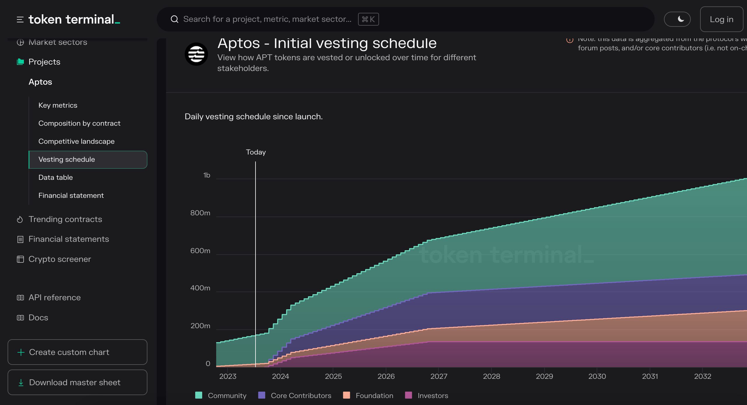The height and width of the screenshot is (405, 747).
Task: Click the Log in button
Action: click(x=721, y=19)
